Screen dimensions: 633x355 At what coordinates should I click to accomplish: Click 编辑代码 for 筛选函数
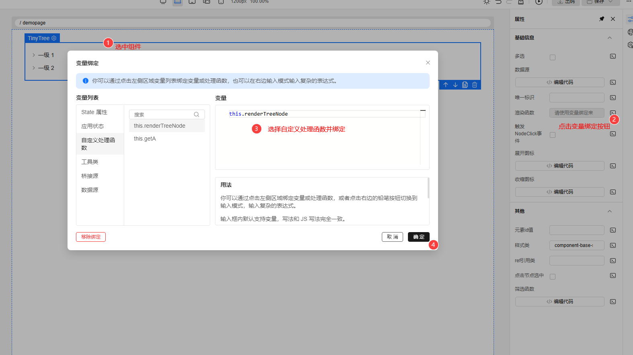tap(560, 302)
